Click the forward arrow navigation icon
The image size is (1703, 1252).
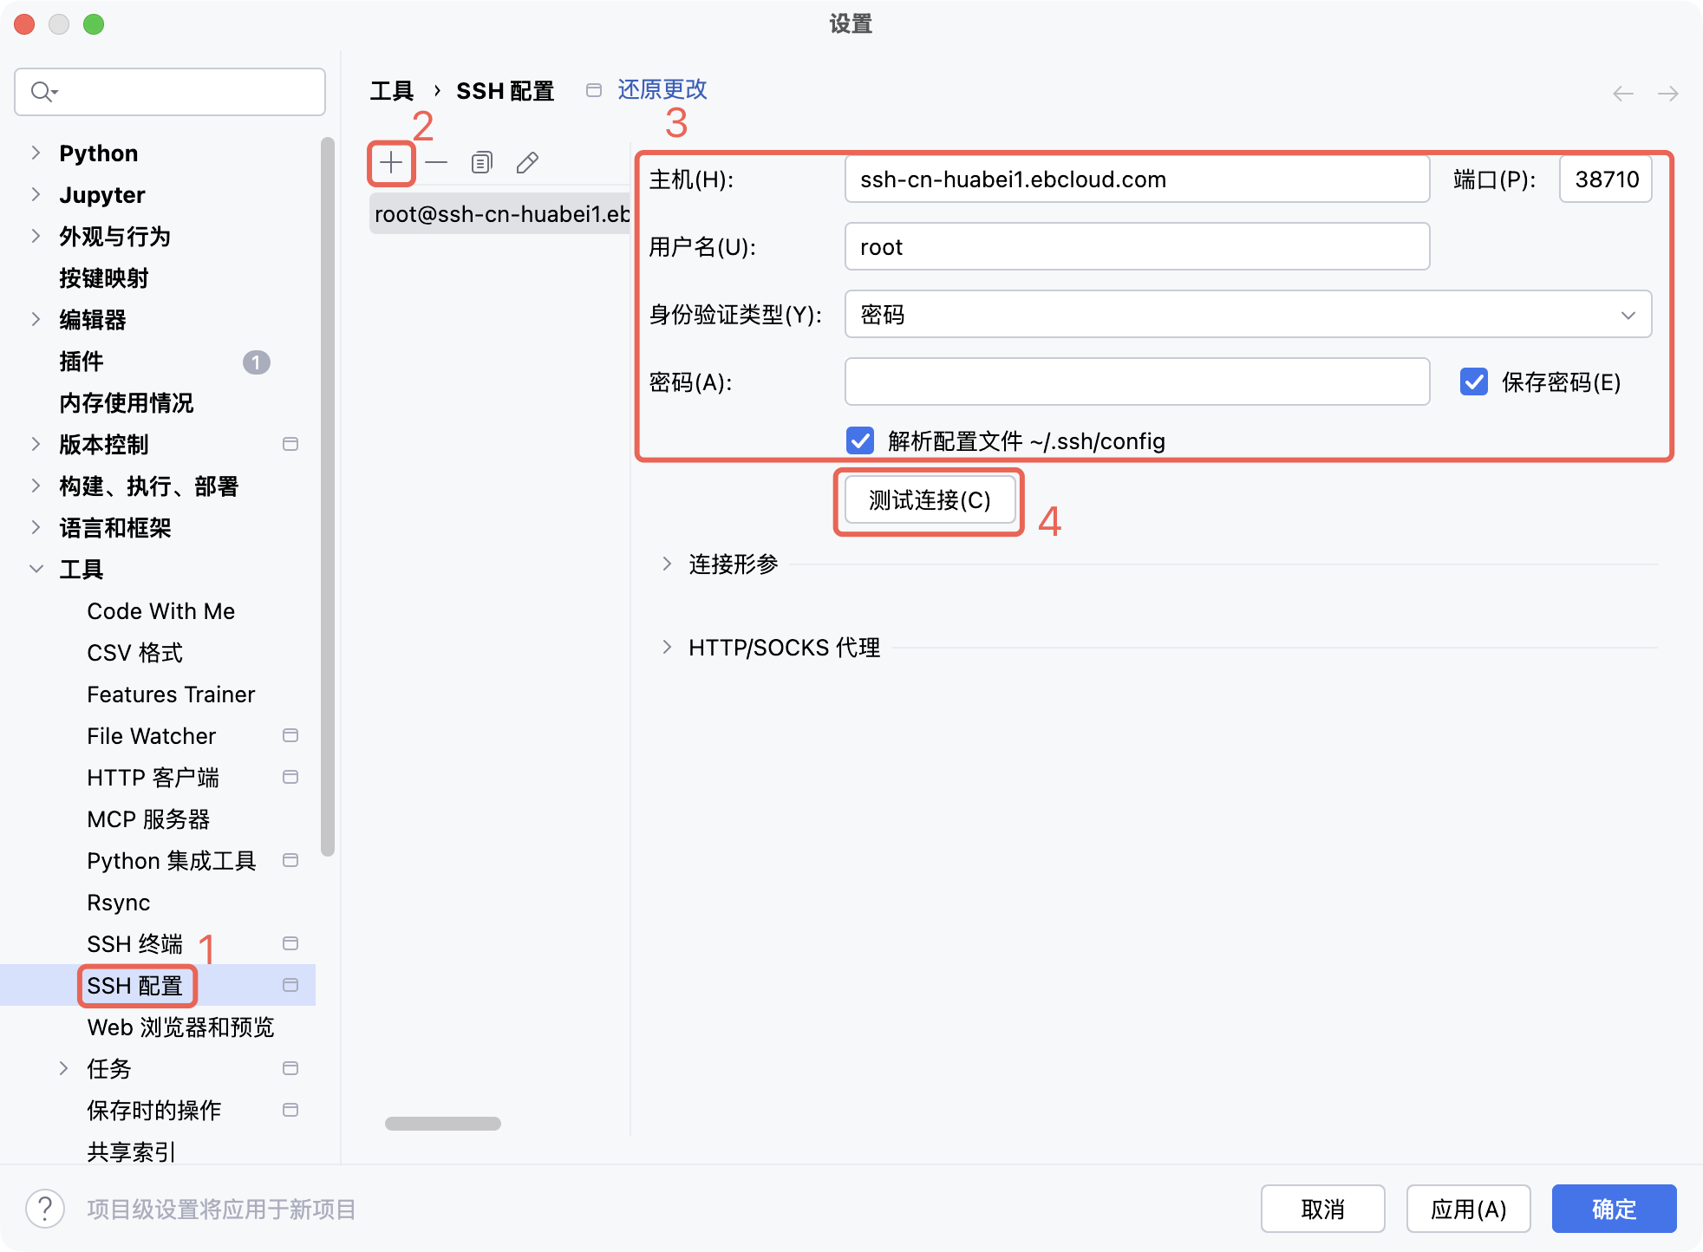1667,94
